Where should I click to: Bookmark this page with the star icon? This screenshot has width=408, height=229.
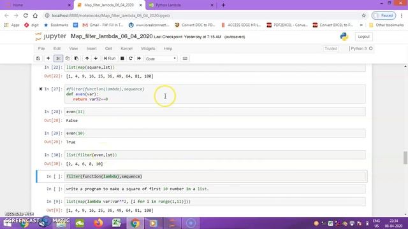point(363,15)
